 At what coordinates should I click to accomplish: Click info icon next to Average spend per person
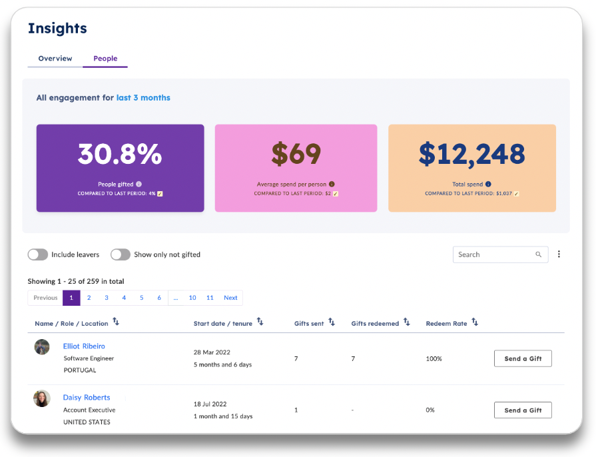pyautogui.click(x=332, y=184)
